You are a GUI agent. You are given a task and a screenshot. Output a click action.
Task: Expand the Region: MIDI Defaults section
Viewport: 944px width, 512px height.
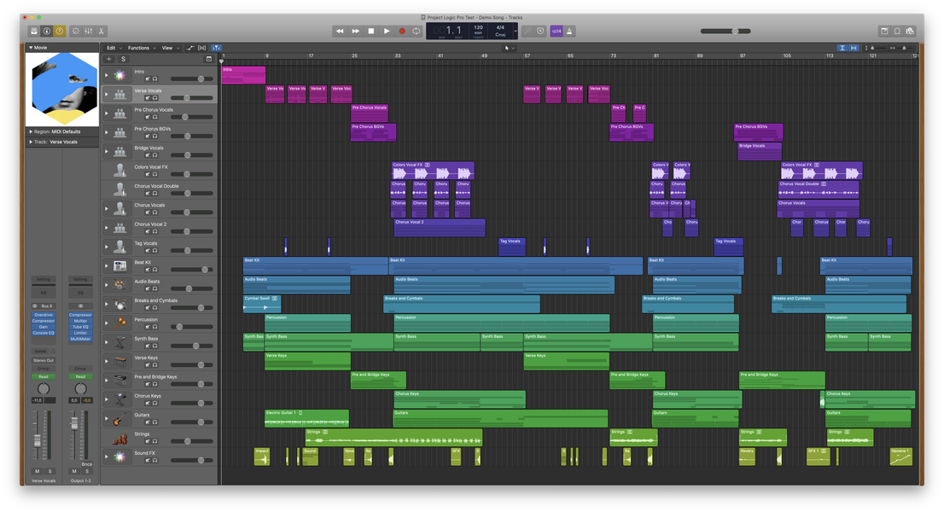click(x=31, y=131)
